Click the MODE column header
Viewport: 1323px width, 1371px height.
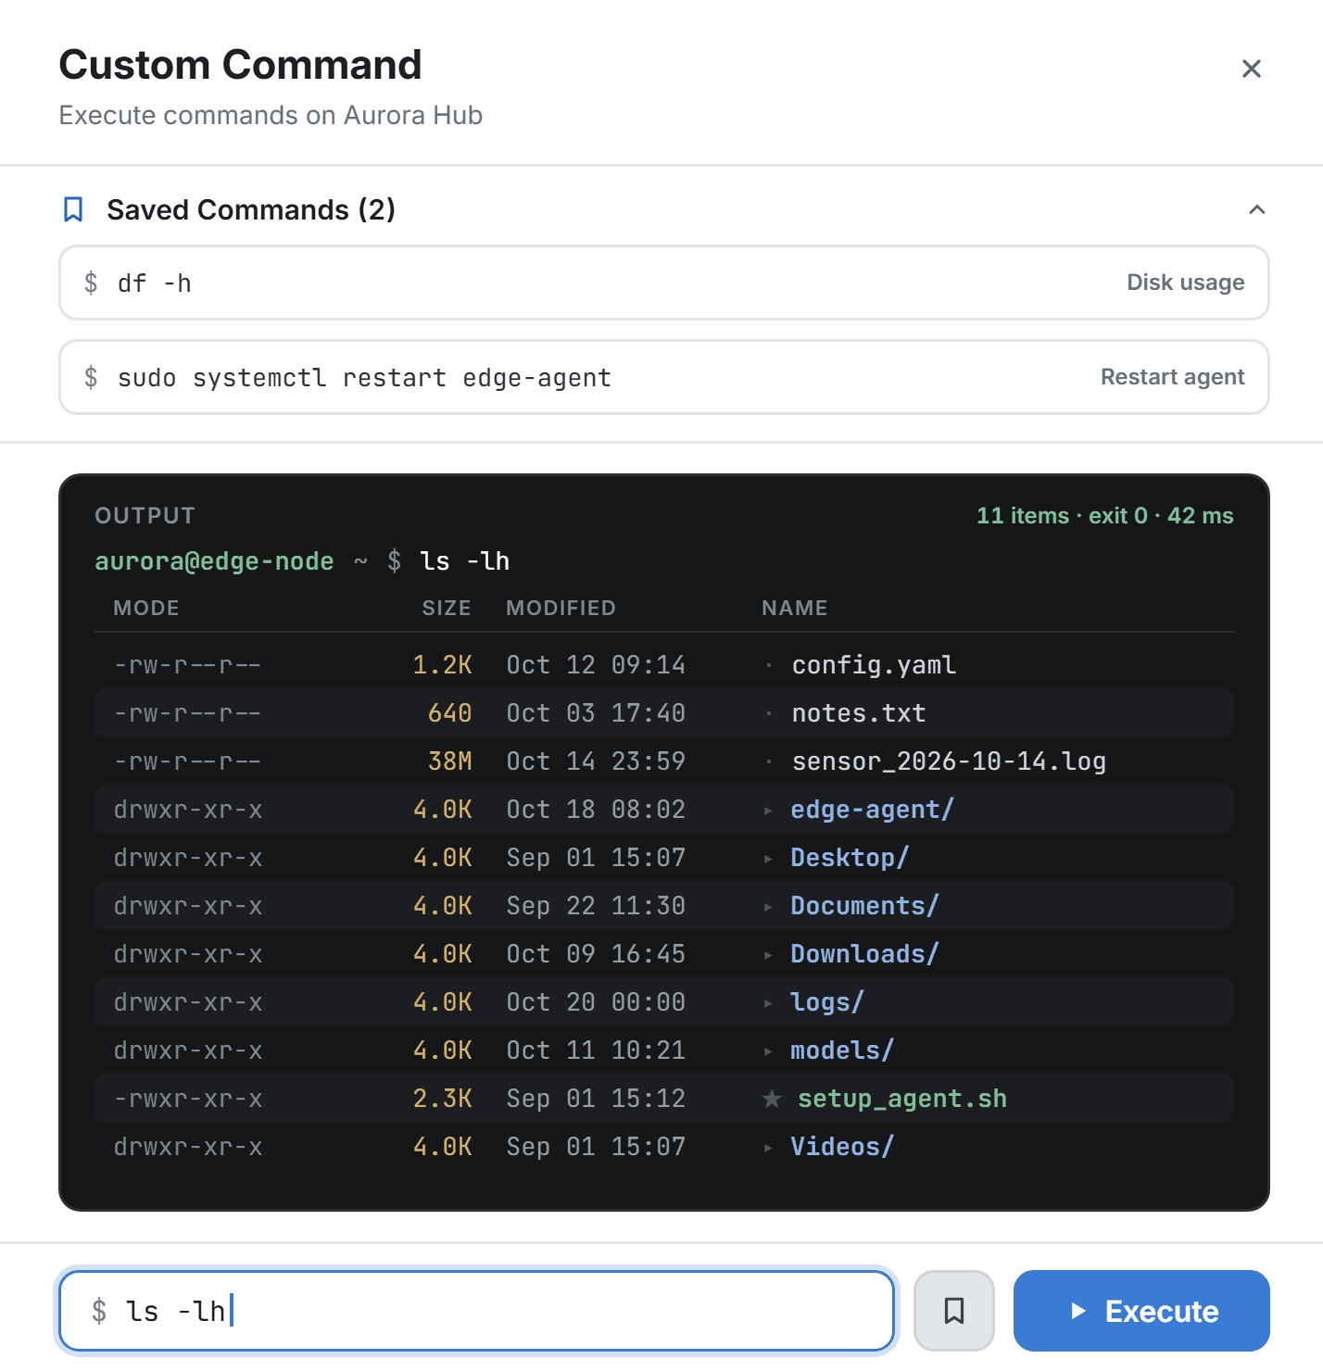coord(146,608)
